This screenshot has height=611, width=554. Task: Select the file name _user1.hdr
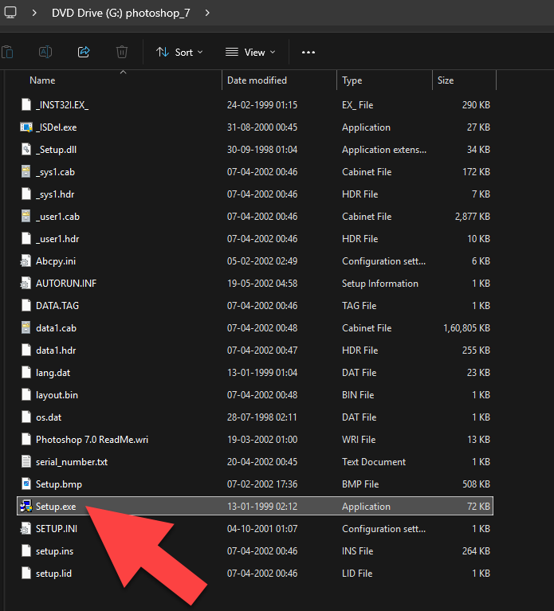tap(57, 239)
